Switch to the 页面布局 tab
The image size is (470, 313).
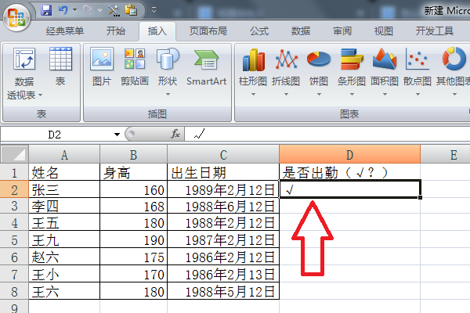point(208,31)
